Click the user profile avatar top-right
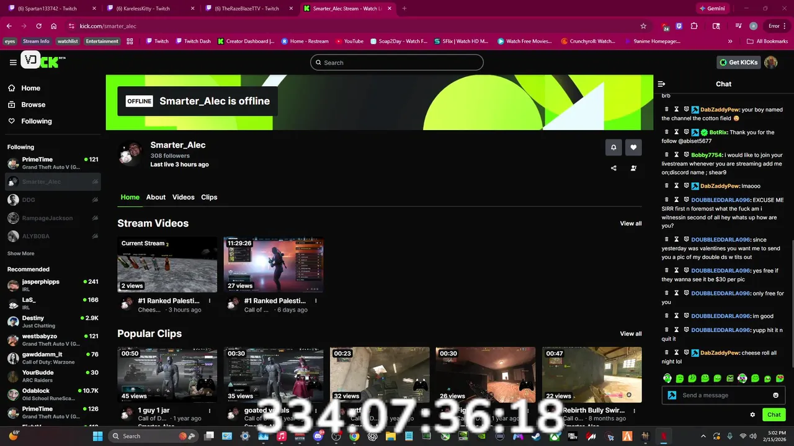 pyautogui.click(x=771, y=62)
